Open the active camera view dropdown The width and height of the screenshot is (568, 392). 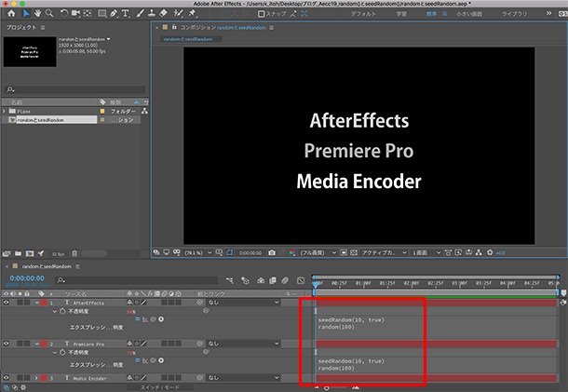coord(384,252)
